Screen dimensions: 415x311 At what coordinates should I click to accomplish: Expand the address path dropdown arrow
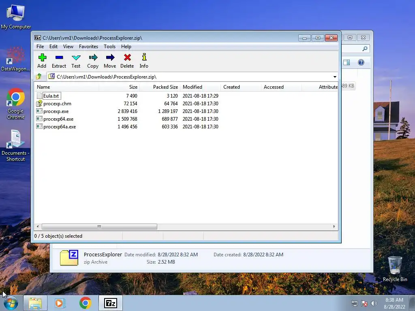(x=335, y=77)
